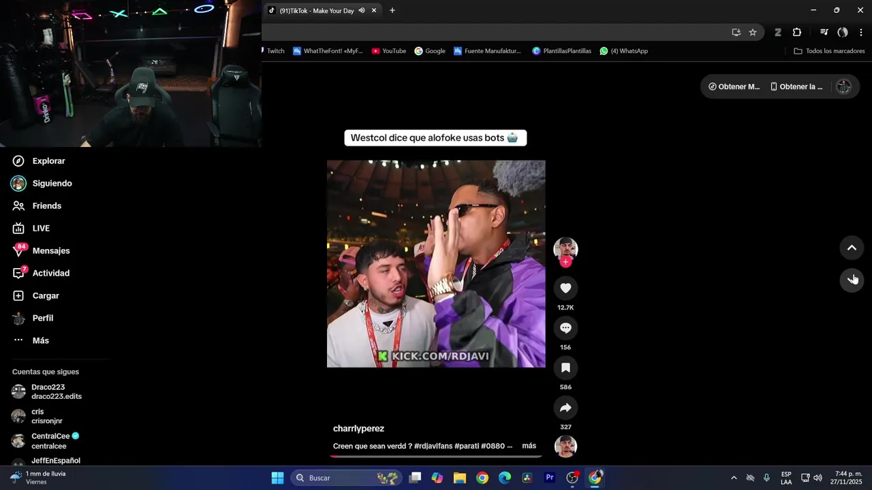The width and height of the screenshot is (872, 490).
Task: Click the video player to pause
Action: (436, 264)
